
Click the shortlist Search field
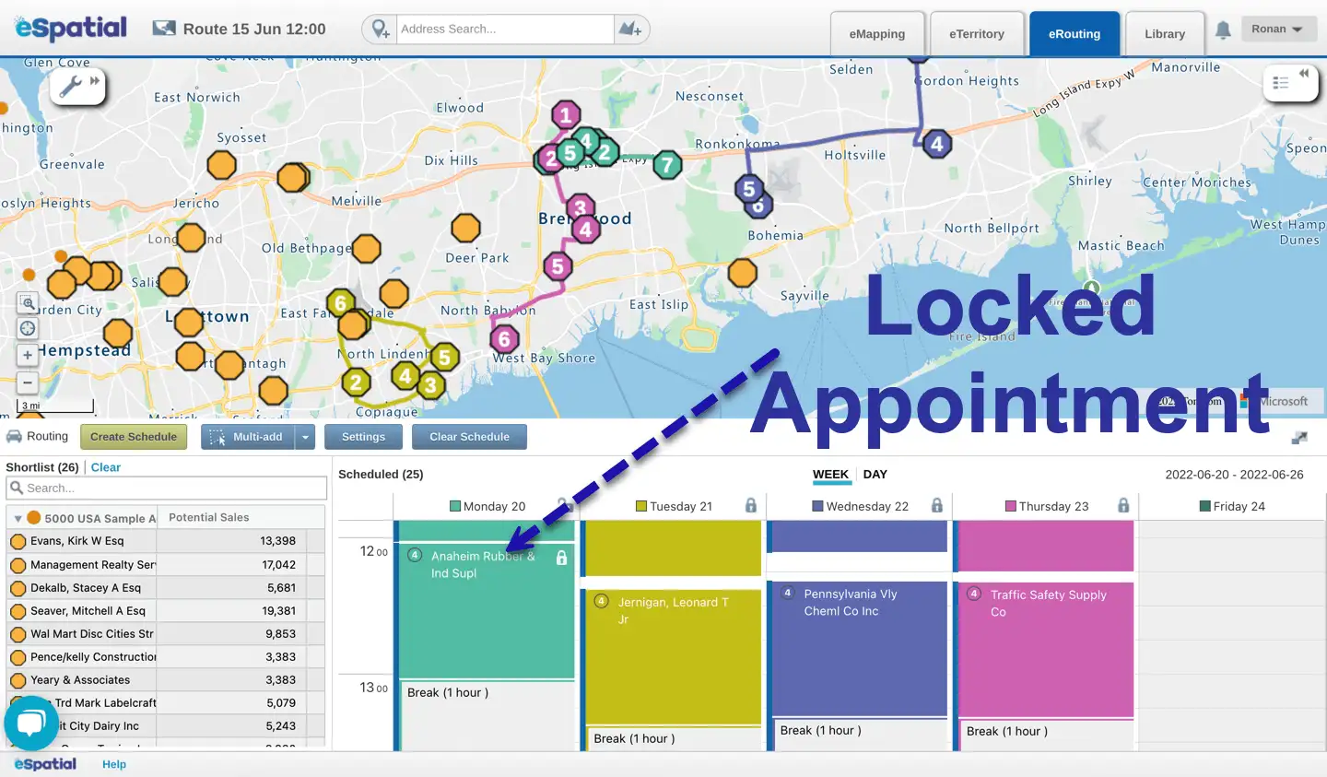[x=166, y=488]
